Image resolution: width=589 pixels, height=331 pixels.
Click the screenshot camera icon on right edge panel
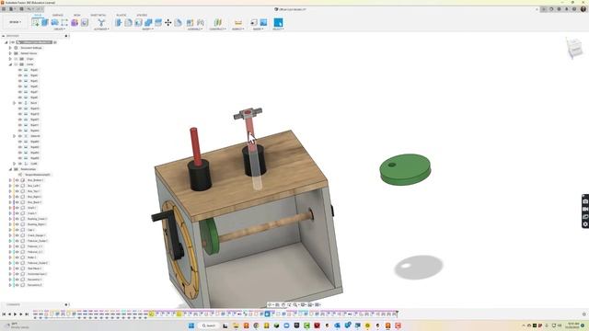pos(585,201)
